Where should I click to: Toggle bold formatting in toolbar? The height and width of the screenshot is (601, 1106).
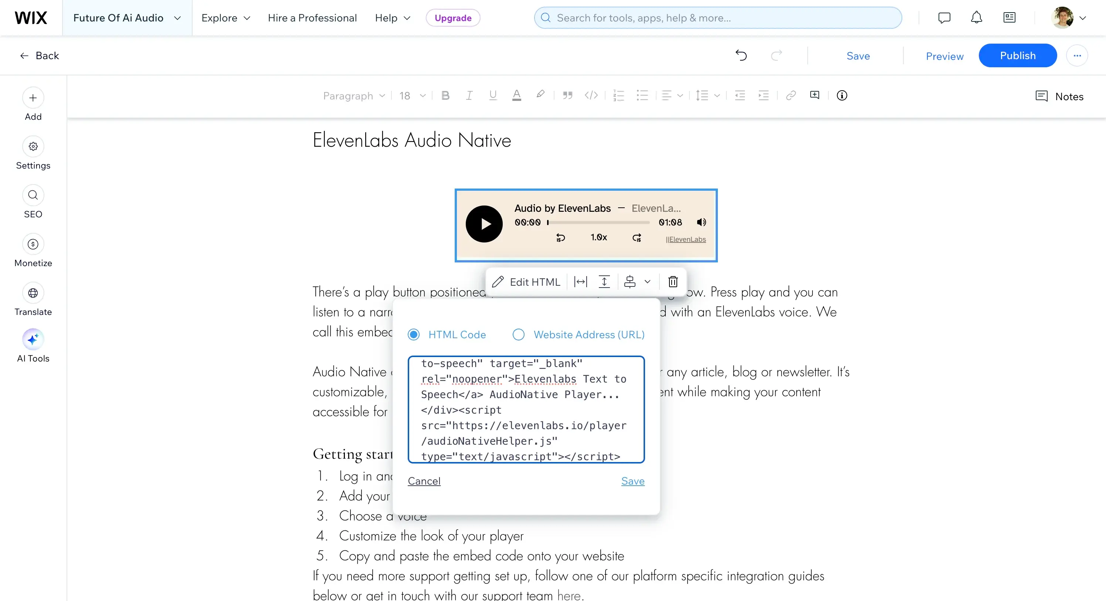click(x=445, y=96)
